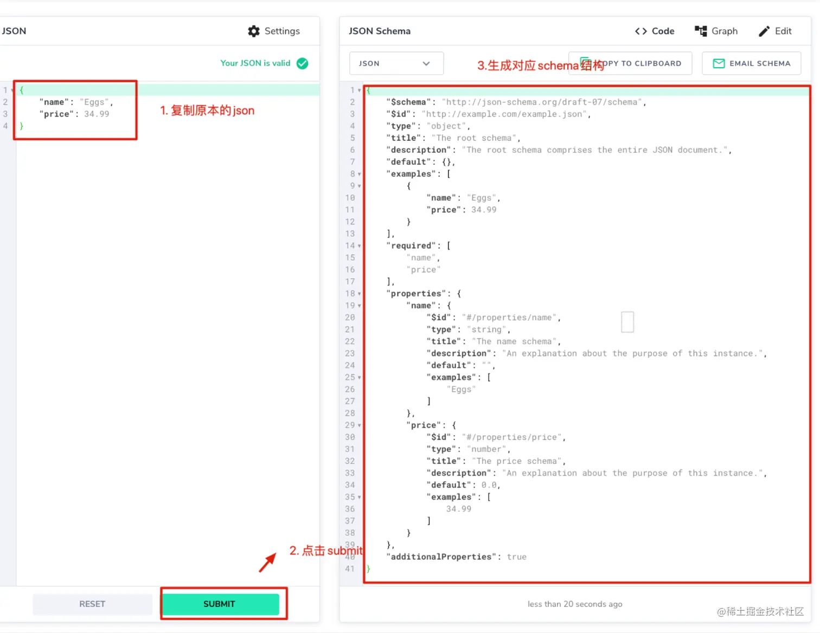The image size is (820, 633).
Task: Collapse schema root at line 1
Action: 359,91
